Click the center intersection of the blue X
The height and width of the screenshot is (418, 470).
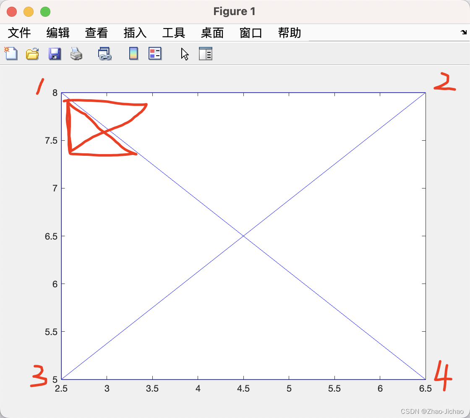coord(243,235)
